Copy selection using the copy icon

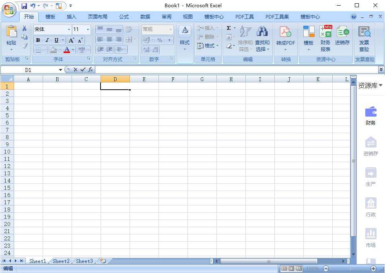coord(24,37)
